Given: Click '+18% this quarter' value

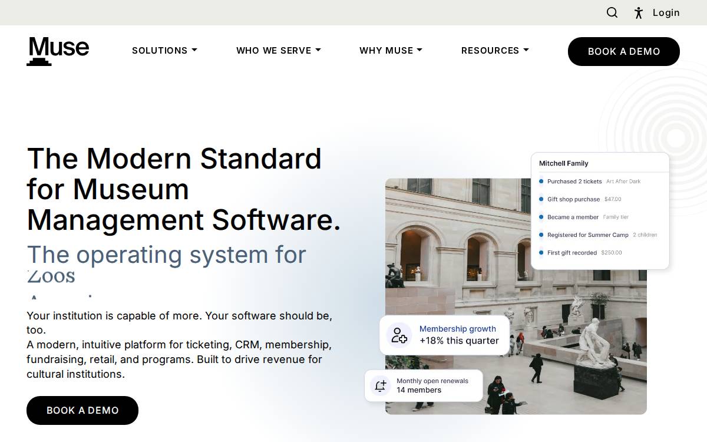Looking at the screenshot, I should click(x=459, y=341).
